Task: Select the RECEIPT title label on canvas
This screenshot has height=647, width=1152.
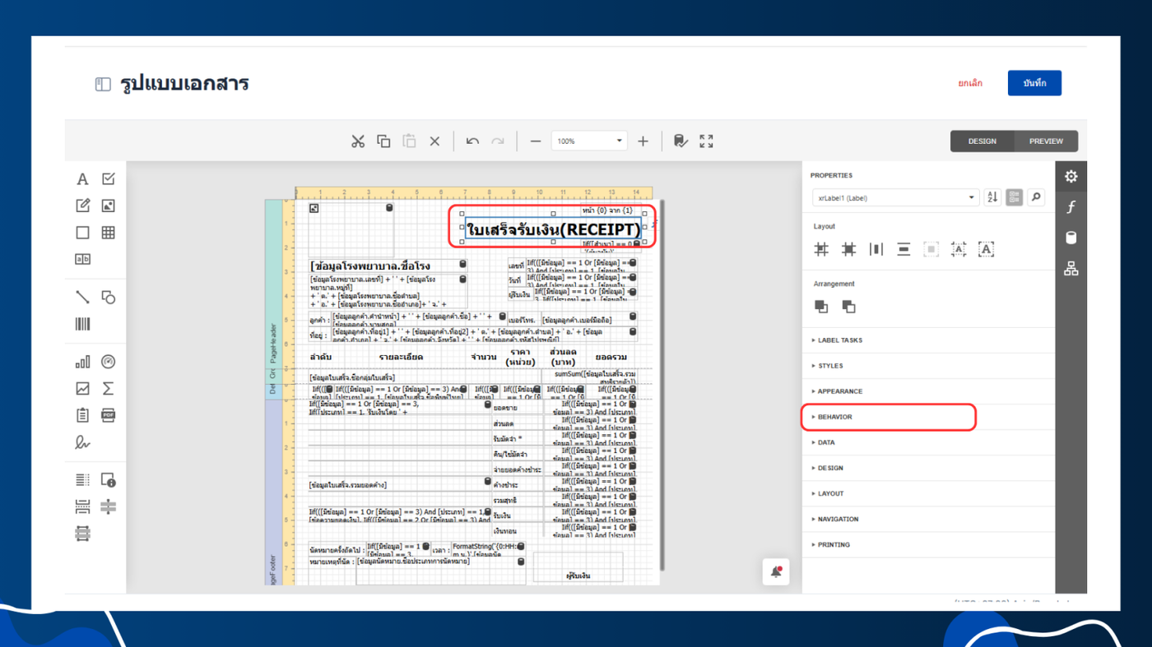Action: point(553,229)
